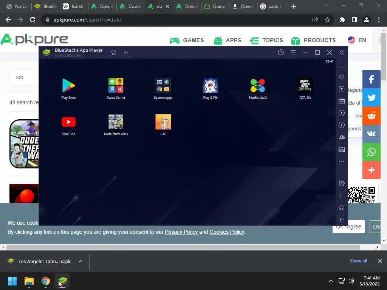387x290 pixels.
Task: Open YouTube app in BlueStacks
Action: [69, 125]
